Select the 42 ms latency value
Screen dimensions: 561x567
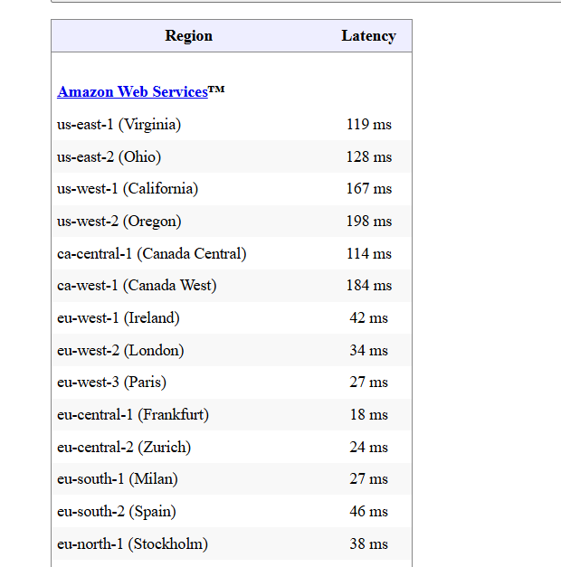pos(369,318)
